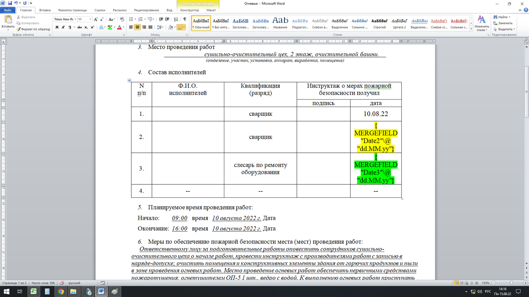The image size is (529, 297).
Task: Open Найти (Find) dropdown arrow
Action: [510, 17]
